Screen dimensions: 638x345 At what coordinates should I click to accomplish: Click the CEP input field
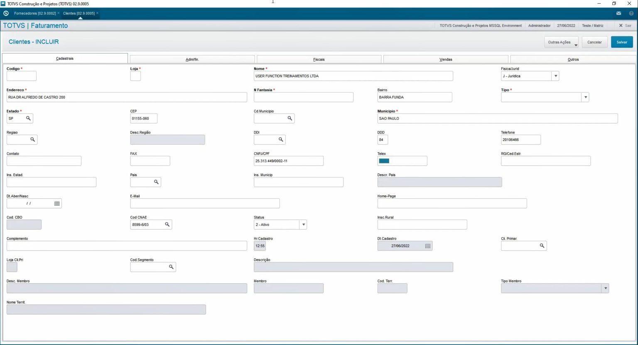pos(144,119)
